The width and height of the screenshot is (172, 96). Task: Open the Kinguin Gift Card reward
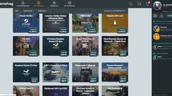115,23
